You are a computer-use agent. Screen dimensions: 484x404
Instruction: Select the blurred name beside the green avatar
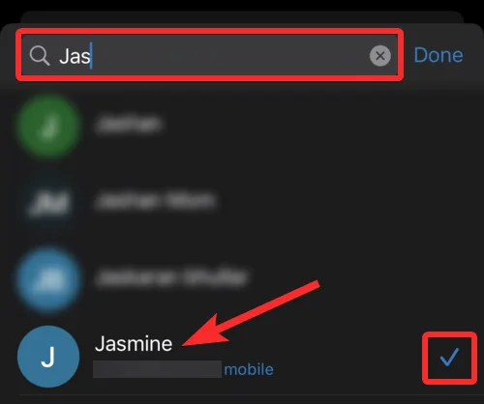[x=129, y=124]
